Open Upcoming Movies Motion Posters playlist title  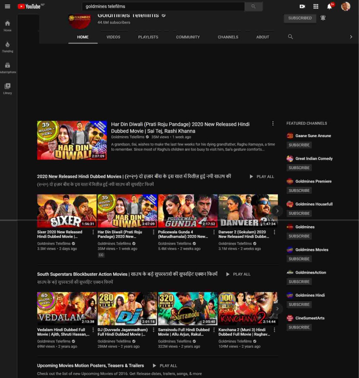90,365
